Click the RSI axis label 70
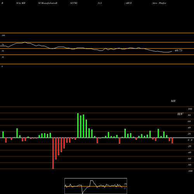 3,45
